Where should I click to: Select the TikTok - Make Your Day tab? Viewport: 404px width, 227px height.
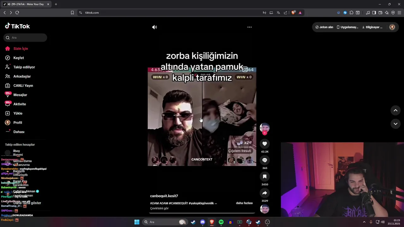pos(26,4)
